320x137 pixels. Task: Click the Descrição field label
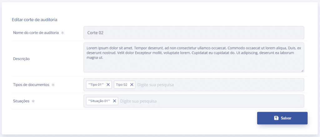22,59
